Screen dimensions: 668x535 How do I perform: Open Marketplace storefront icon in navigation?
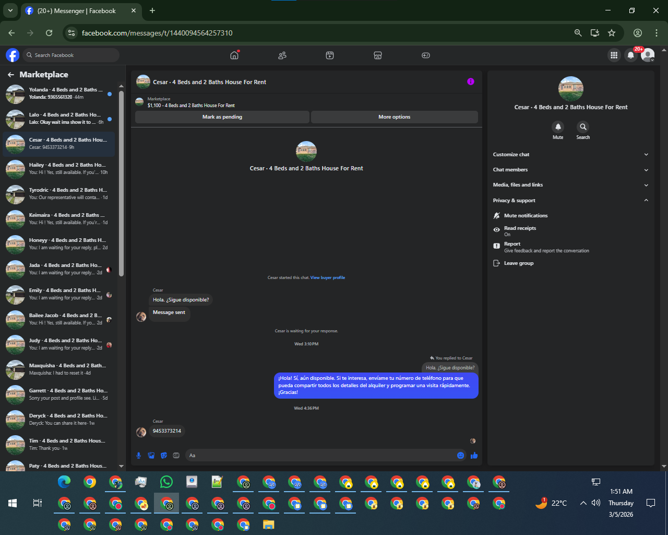click(378, 55)
